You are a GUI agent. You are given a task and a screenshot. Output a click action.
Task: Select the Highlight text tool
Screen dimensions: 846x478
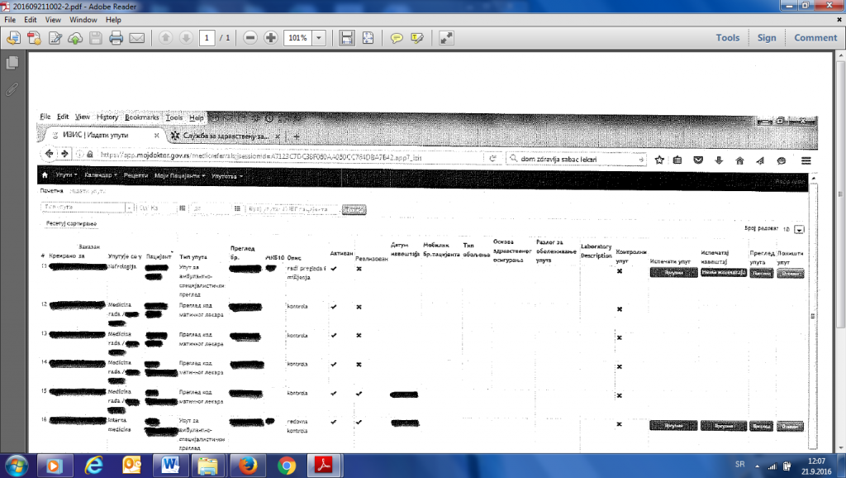[x=417, y=38]
